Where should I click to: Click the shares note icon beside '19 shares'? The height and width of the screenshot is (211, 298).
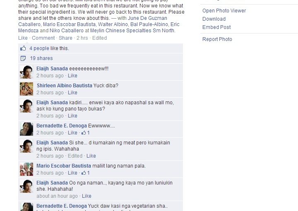click(x=23, y=58)
